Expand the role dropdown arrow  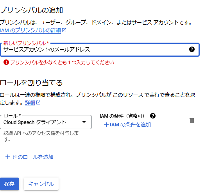84,122
